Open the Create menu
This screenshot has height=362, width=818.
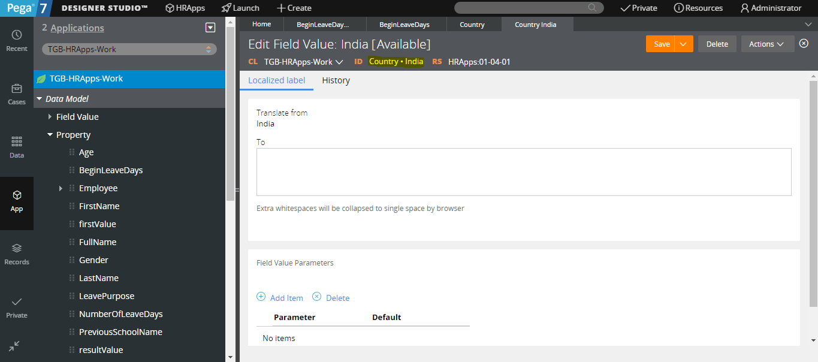[294, 8]
